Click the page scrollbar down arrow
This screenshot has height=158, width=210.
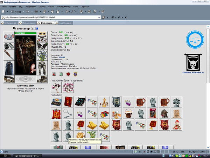[x=208, y=147]
